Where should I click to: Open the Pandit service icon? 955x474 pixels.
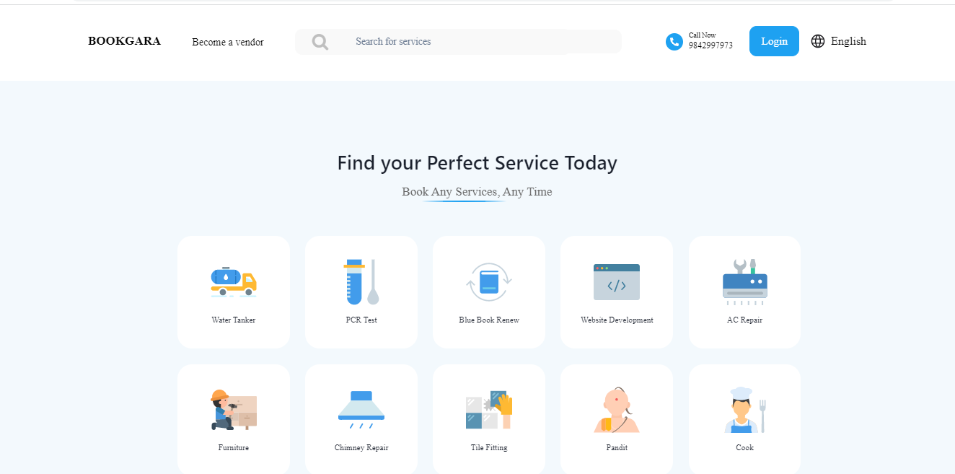point(617,410)
